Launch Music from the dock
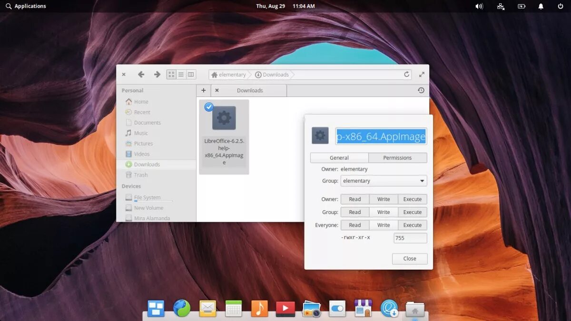Screen dimensions: 571x321 [x=259, y=309]
